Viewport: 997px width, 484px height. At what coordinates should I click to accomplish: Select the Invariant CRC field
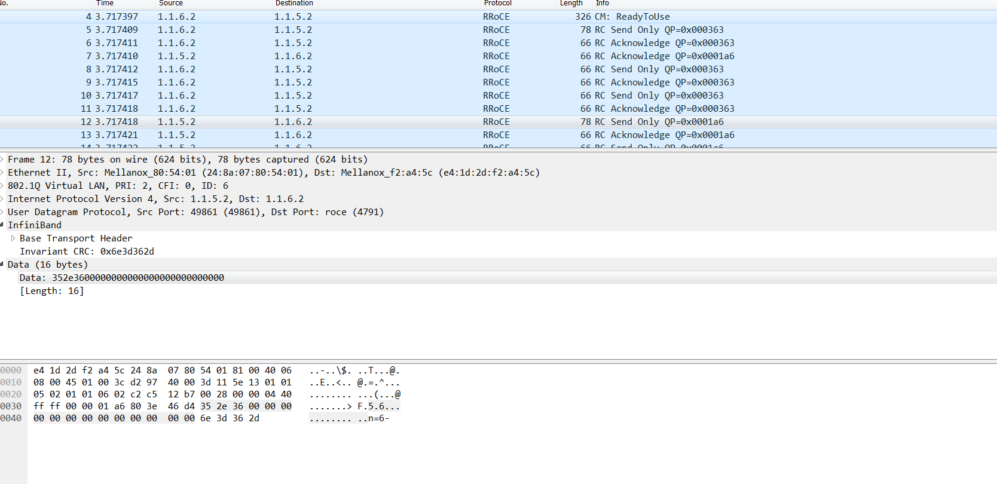pyautogui.click(x=87, y=252)
